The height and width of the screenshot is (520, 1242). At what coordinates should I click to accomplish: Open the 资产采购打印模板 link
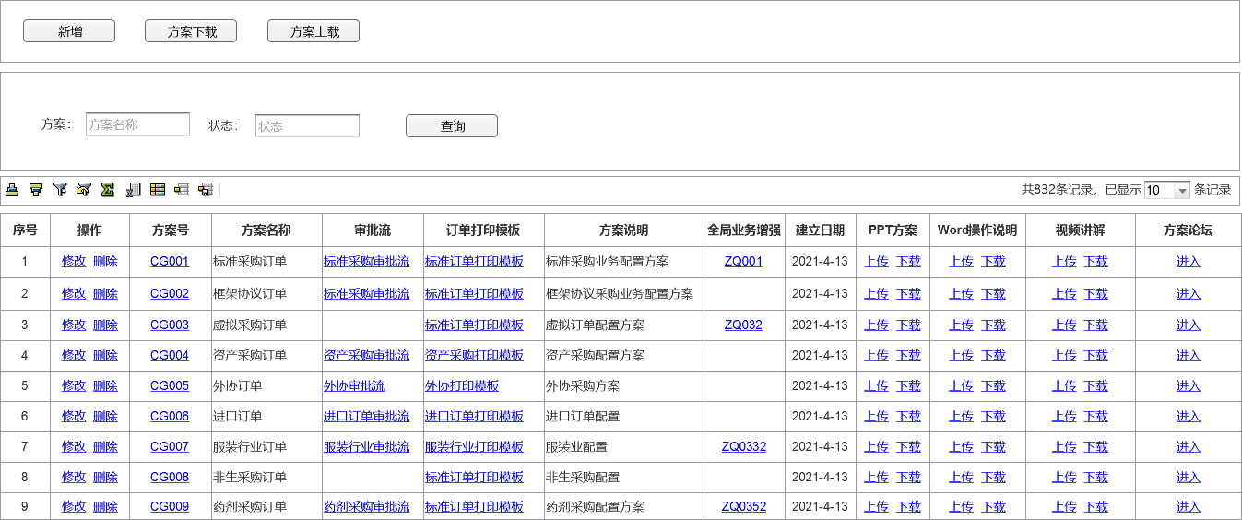474,356
